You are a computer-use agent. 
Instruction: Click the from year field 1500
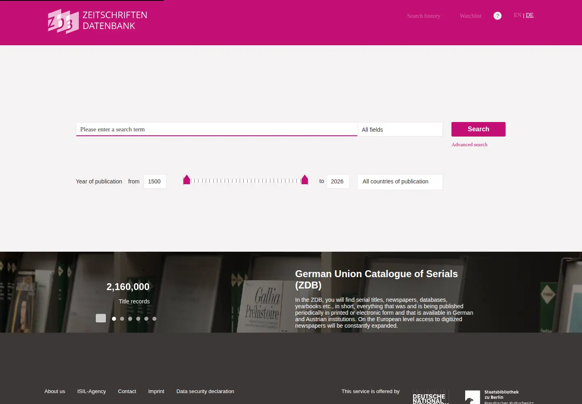(155, 181)
